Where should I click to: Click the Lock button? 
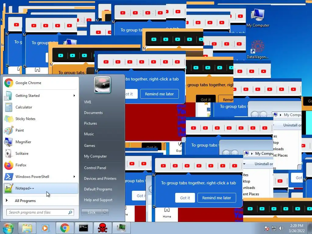(x=92, y=212)
